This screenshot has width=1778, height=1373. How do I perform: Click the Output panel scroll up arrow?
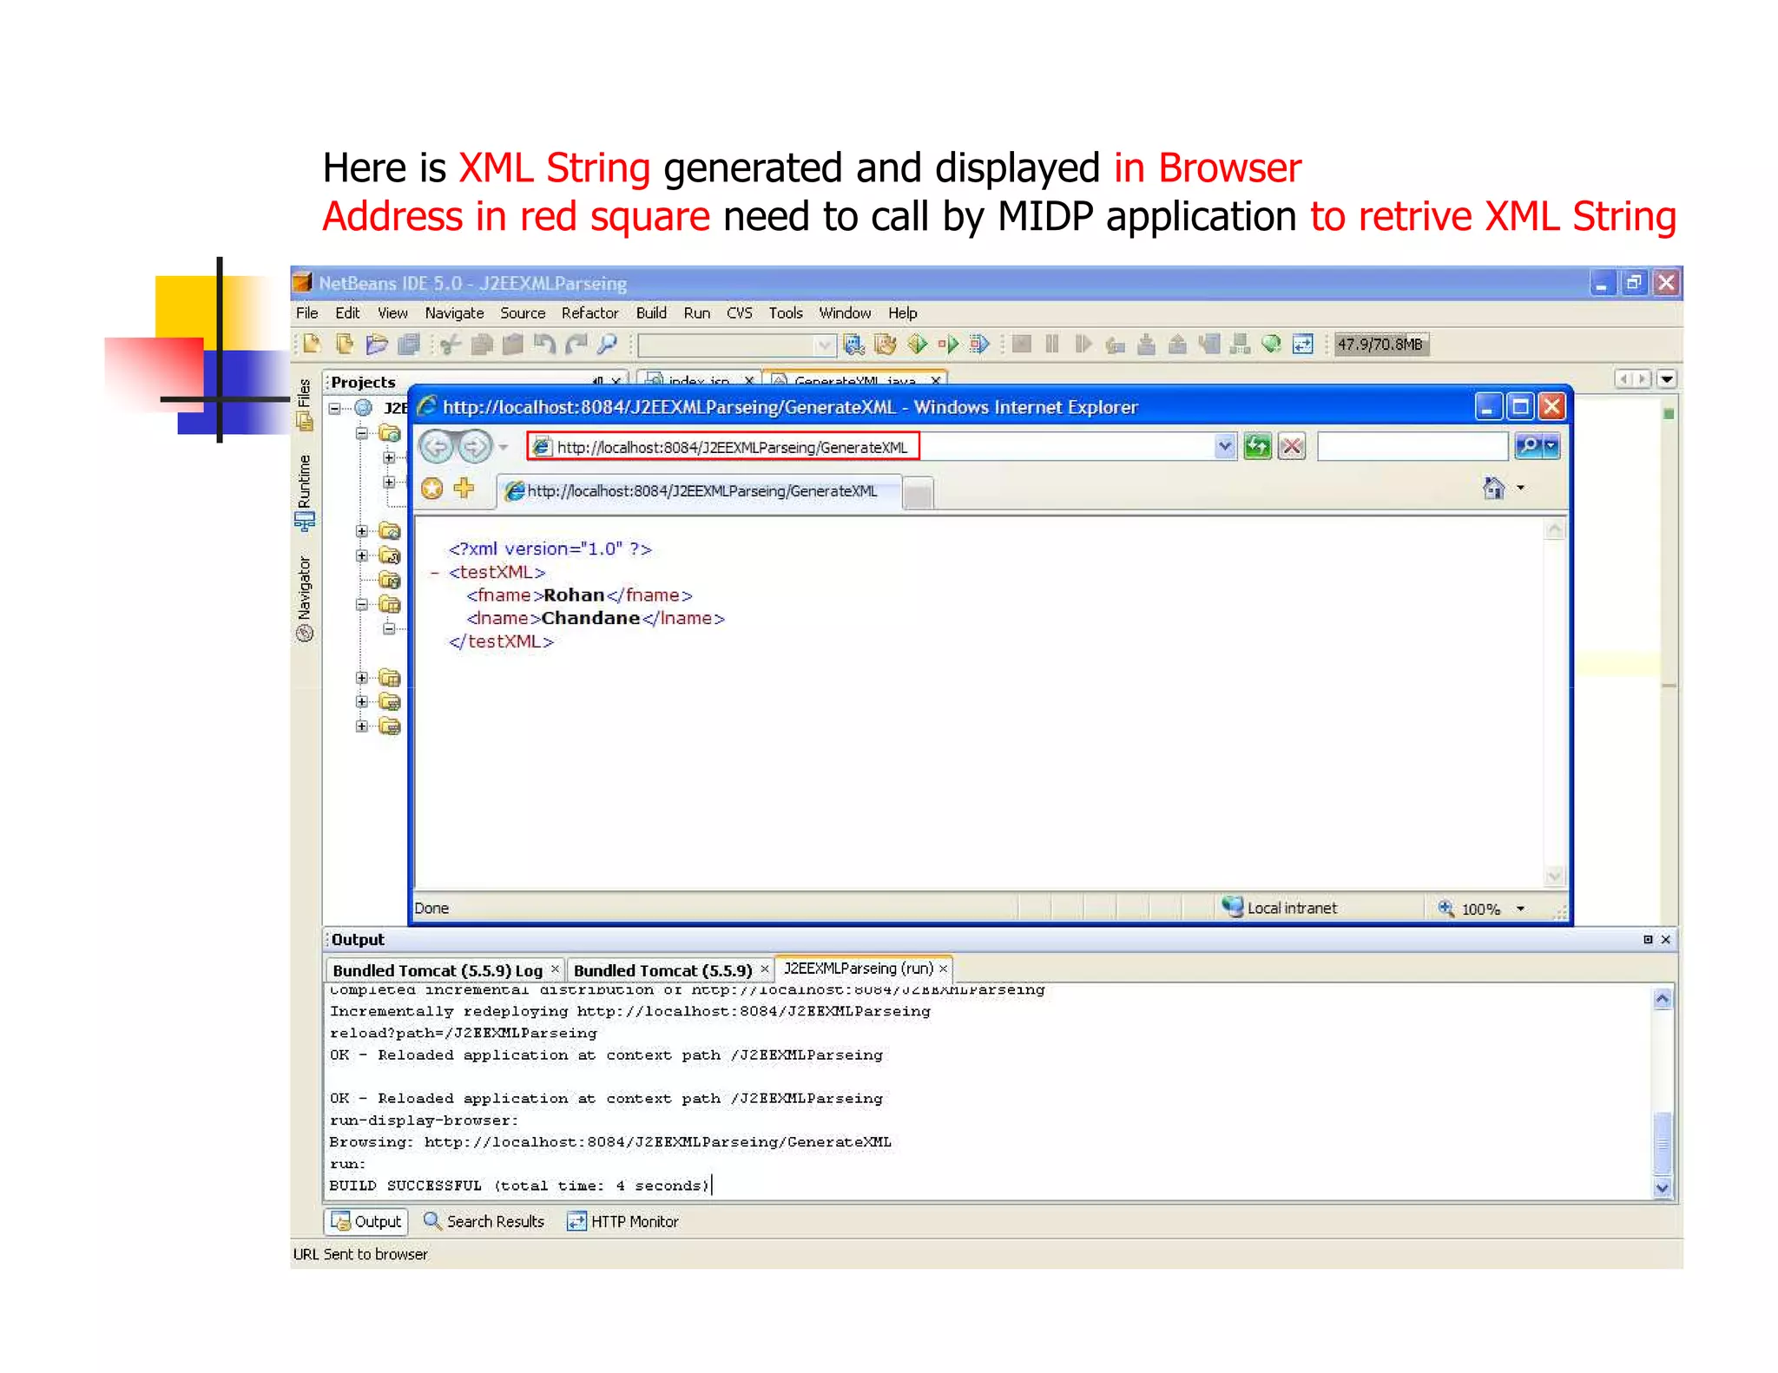[1663, 998]
